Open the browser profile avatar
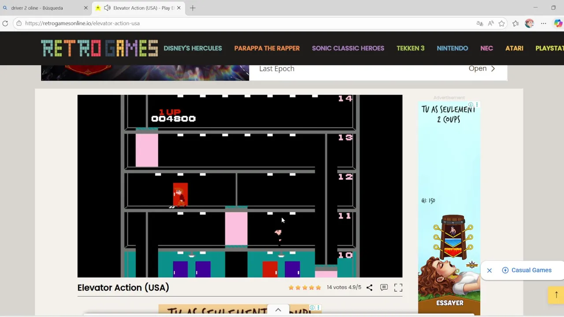564x317 pixels. click(x=529, y=23)
